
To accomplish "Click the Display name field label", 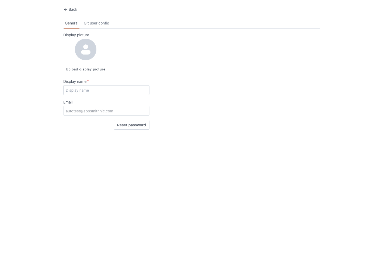I will click(x=75, y=81).
